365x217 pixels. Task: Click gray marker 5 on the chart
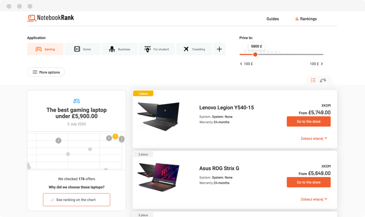pyautogui.click(x=59, y=140)
